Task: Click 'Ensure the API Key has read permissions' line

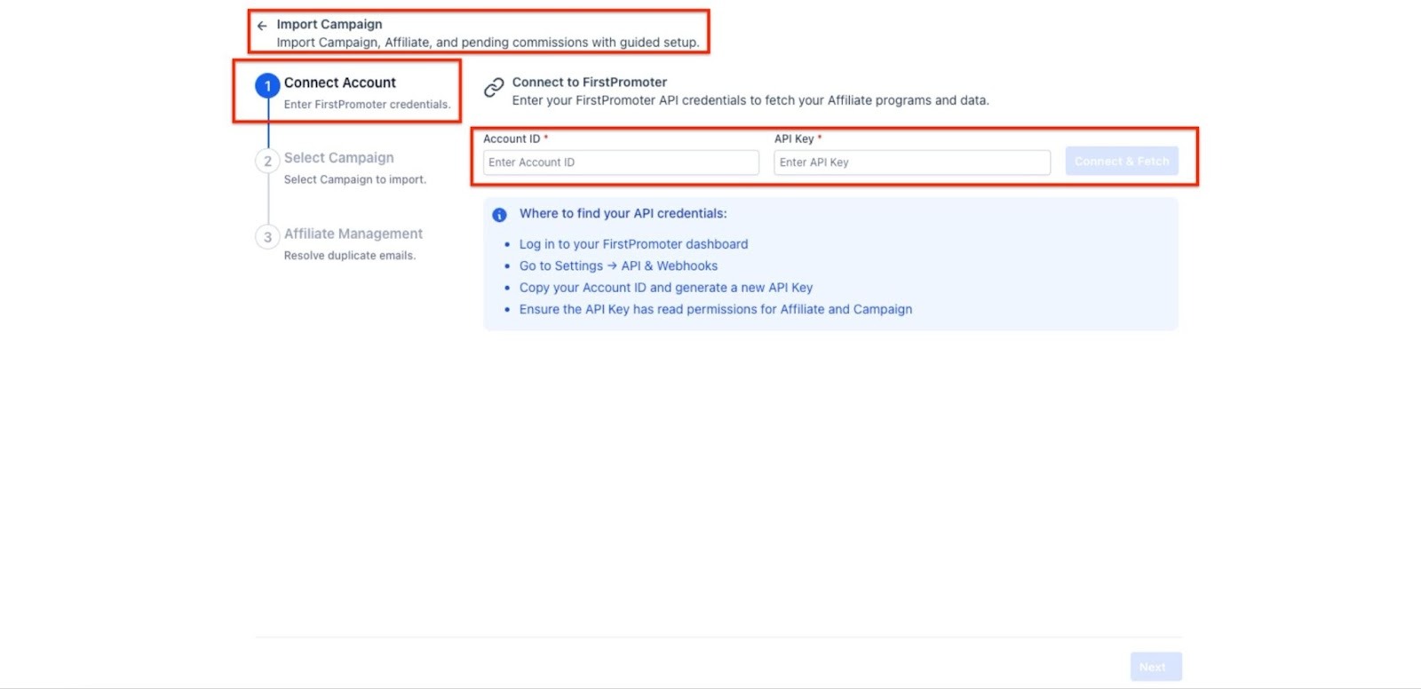Action: (x=716, y=309)
